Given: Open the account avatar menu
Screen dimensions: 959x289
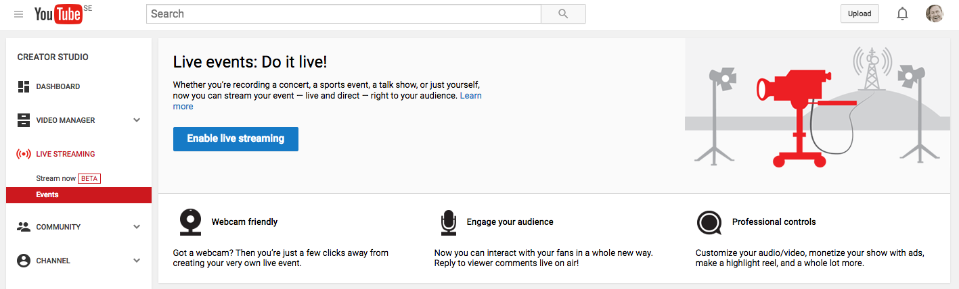Looking at the screenshot, I should tap(935, 14).
